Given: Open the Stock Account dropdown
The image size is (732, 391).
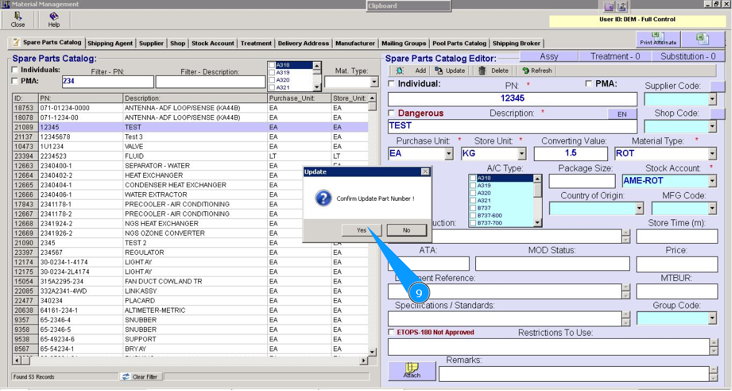Looking at the screenshot, I should 712,181.
